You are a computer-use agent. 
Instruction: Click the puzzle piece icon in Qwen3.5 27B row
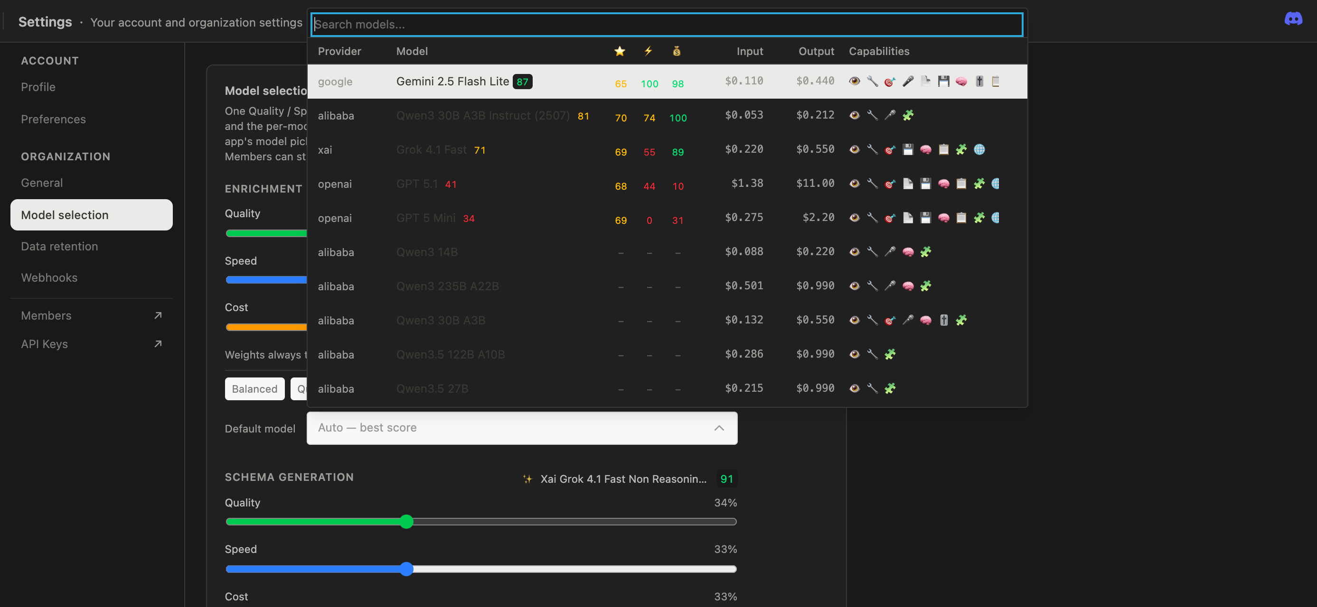click(890, 388)
